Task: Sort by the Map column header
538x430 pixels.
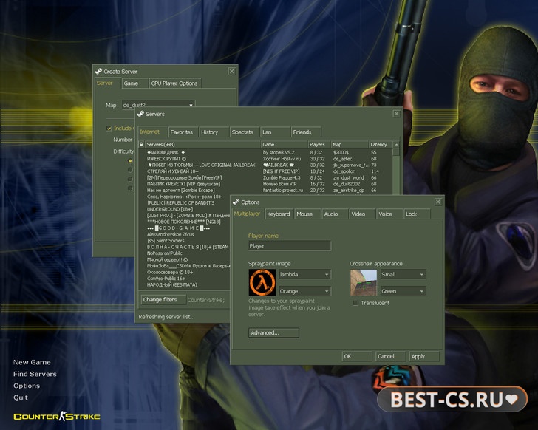Action: click(x=350, y=144)
